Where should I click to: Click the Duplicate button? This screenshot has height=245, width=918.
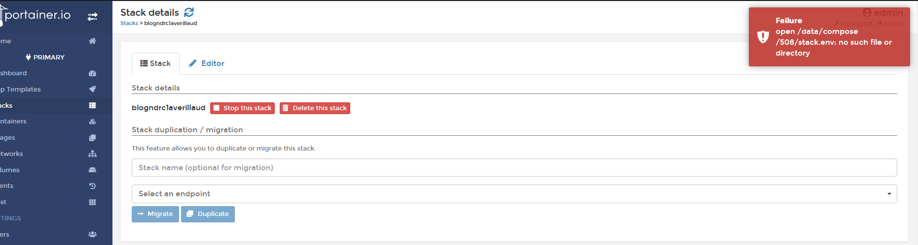click(x=208, y=214)
